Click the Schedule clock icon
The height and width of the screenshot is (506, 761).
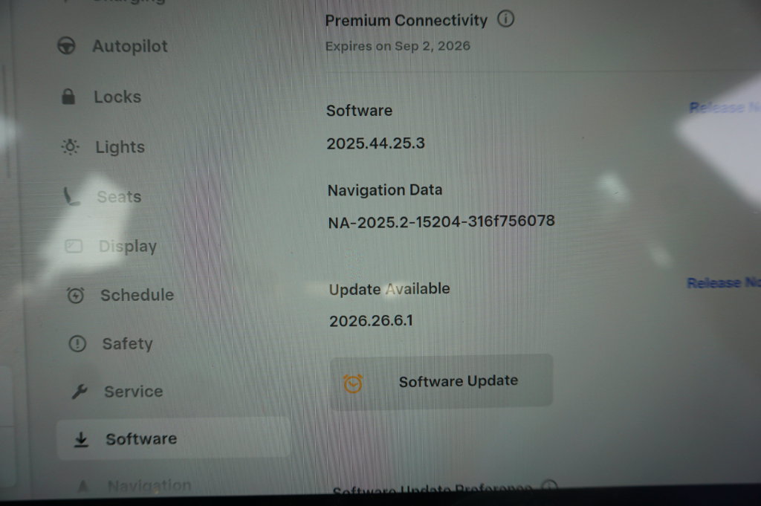tap(75, 295)
